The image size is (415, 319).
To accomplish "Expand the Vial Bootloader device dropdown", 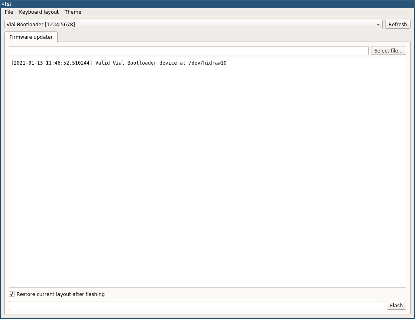I will tap(193, 24).
